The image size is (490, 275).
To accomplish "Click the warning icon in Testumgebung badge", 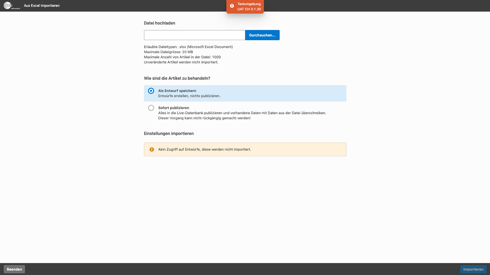I will pyautogui.click(x=232, y=6).
